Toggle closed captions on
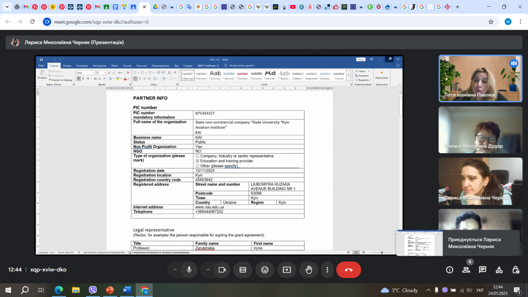The width and height of the screenshot is (528, 297). point(243,270)
